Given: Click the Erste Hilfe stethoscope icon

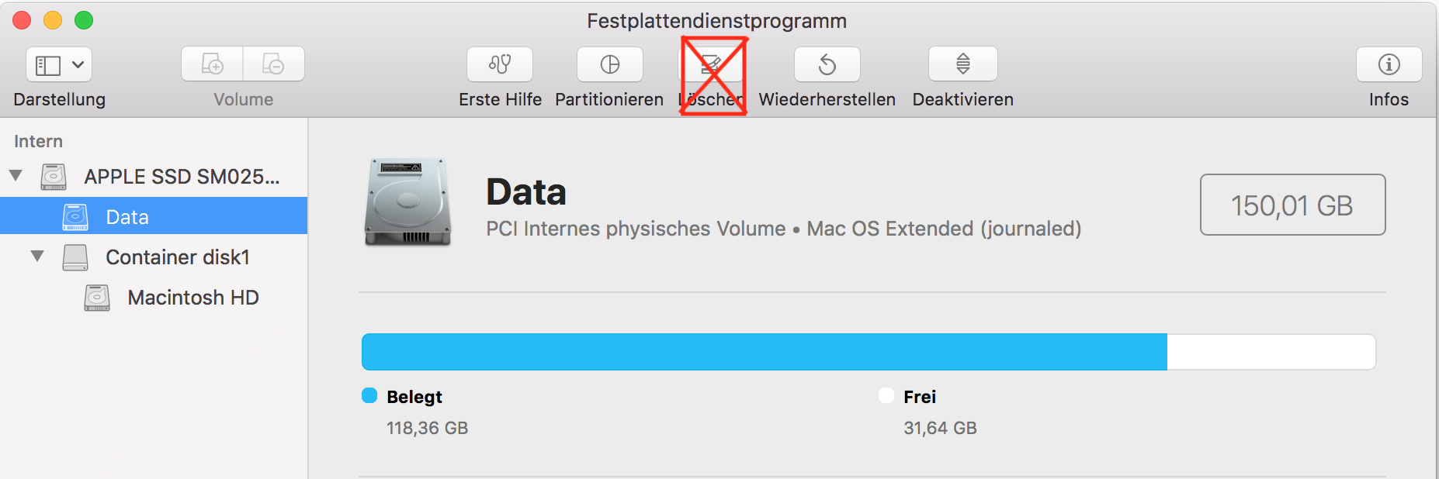Looking at the screenshot, I should 500,64.
